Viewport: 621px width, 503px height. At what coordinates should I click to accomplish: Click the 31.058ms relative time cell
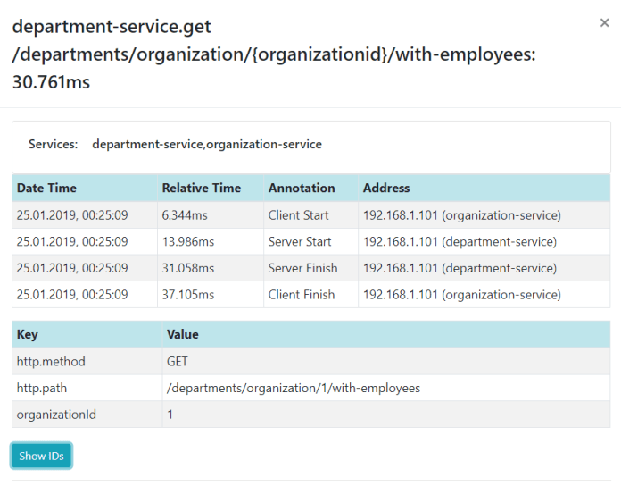coord(187,268)
